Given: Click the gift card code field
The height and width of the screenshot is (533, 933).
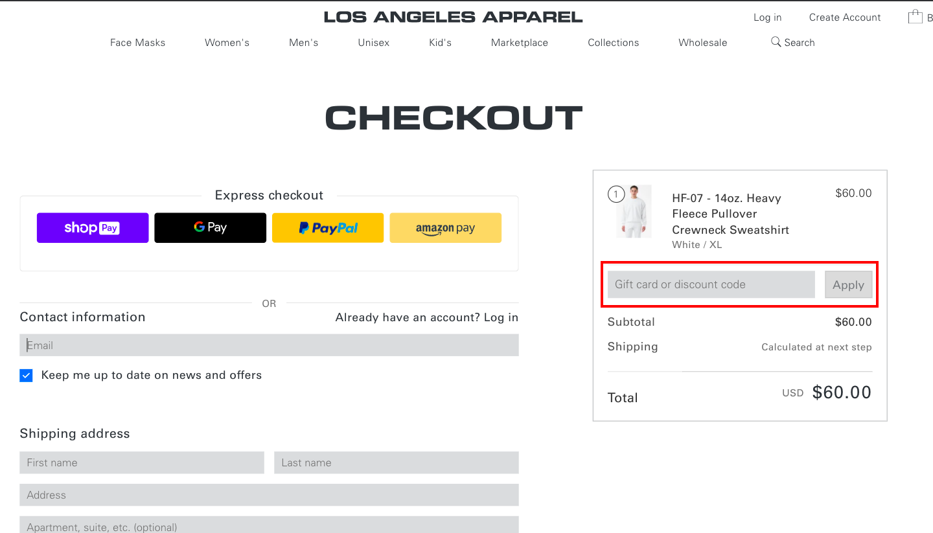Looking at the screenshot, I should [711, 285].
